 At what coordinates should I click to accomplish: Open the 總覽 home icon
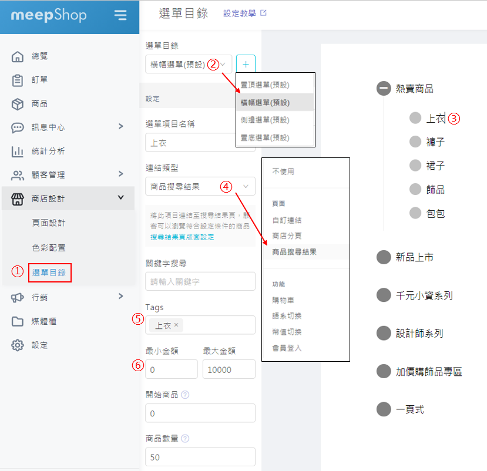click(18, 56)
